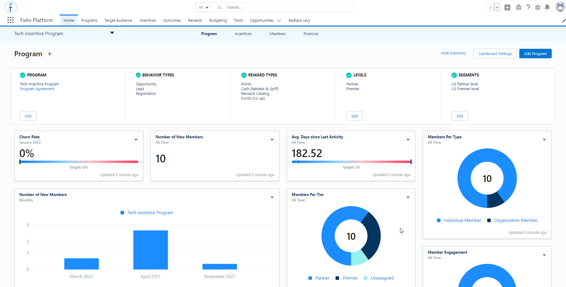Toggle the Unassigned legend item
Screen dimensions: 566x287
pos(379,278)
